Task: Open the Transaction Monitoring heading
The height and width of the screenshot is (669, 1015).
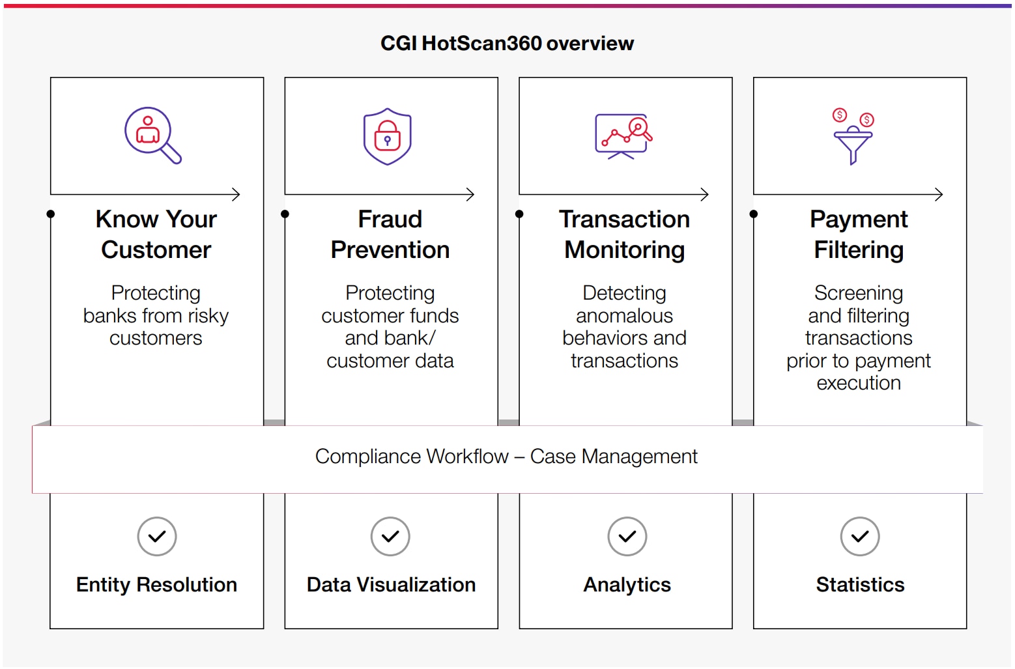Action: [x=625, y=235]
